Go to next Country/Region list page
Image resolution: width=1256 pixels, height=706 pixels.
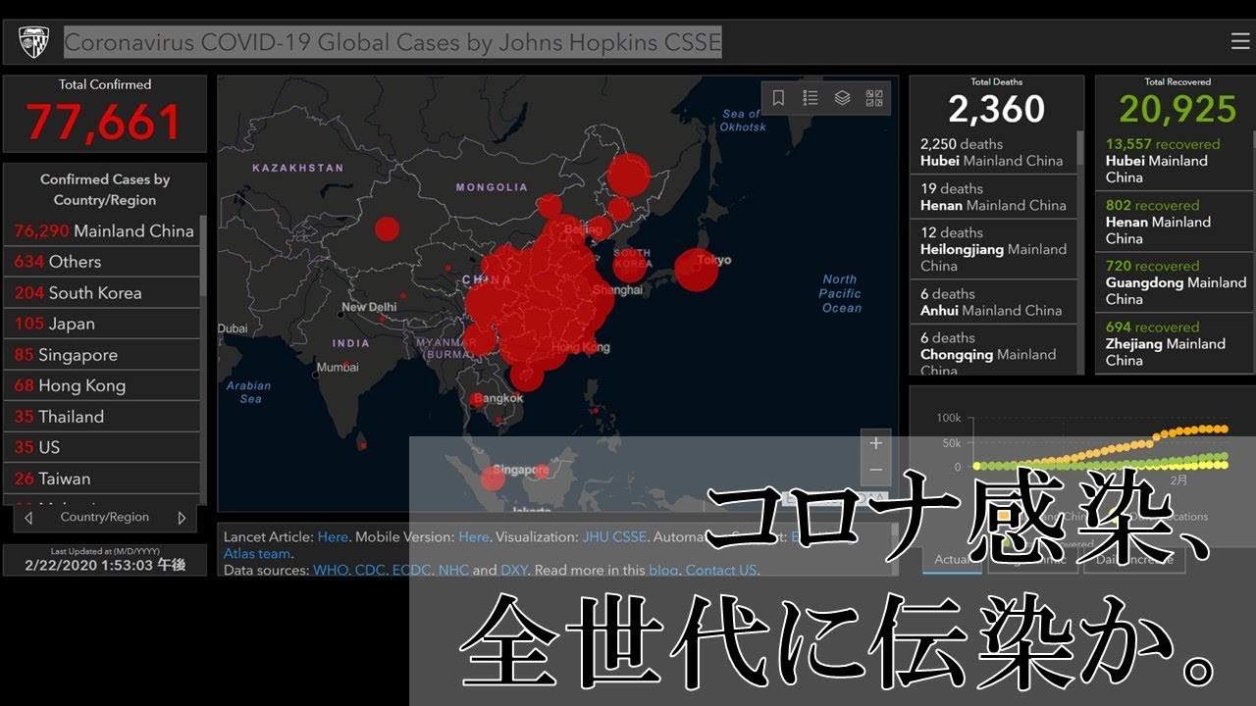[x=182, y=518]
